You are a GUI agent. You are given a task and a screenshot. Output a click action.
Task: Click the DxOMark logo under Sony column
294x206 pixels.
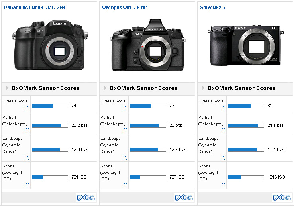pyautogui.click(x=282, y=198)
